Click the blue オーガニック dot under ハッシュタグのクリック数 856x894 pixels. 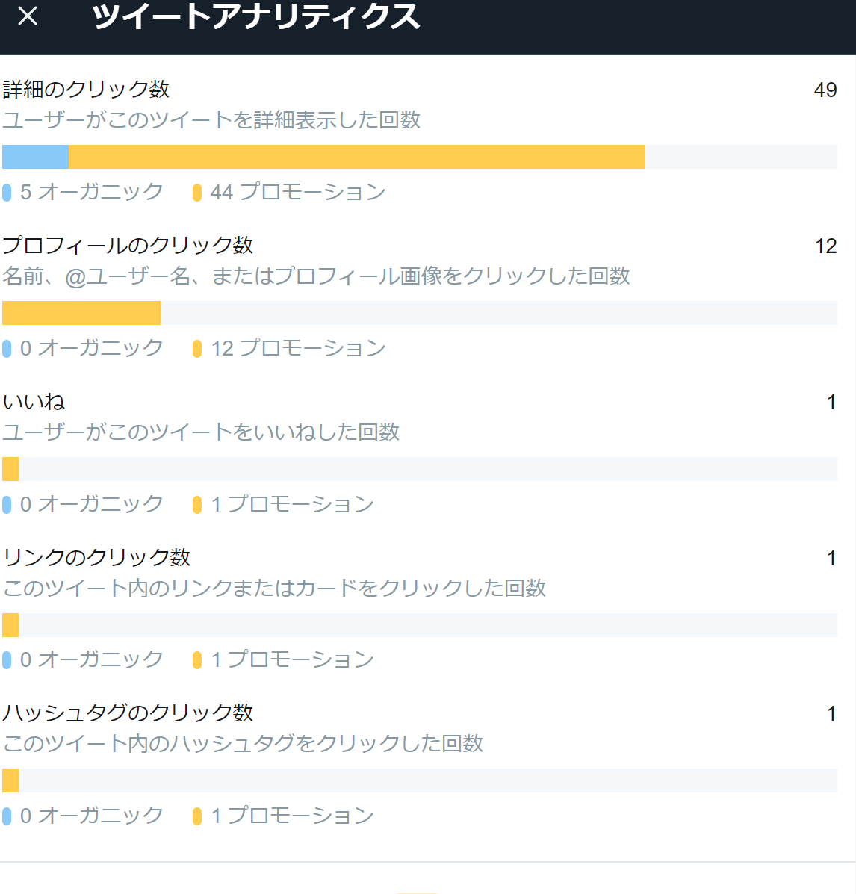click(x=7, y=816)
